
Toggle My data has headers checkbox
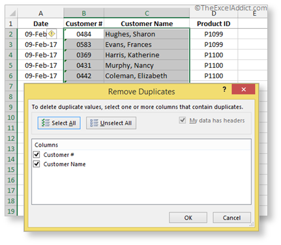183,120
